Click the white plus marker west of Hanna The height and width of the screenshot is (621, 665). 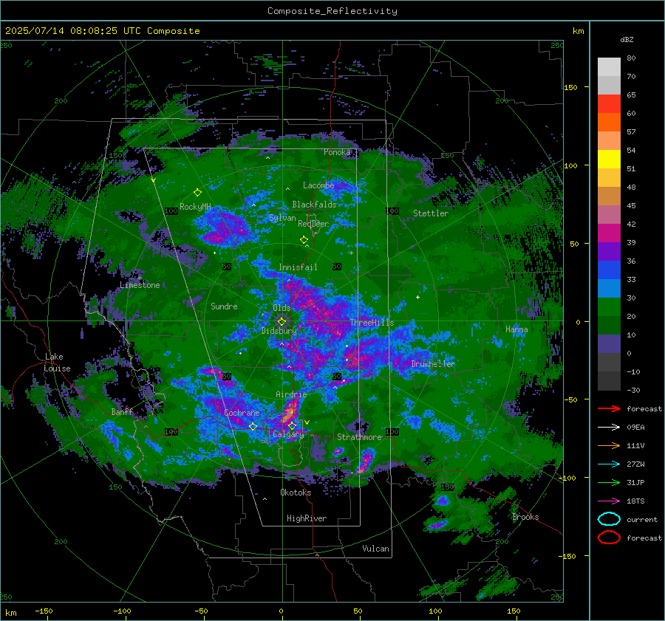click(x=417, y=297)
